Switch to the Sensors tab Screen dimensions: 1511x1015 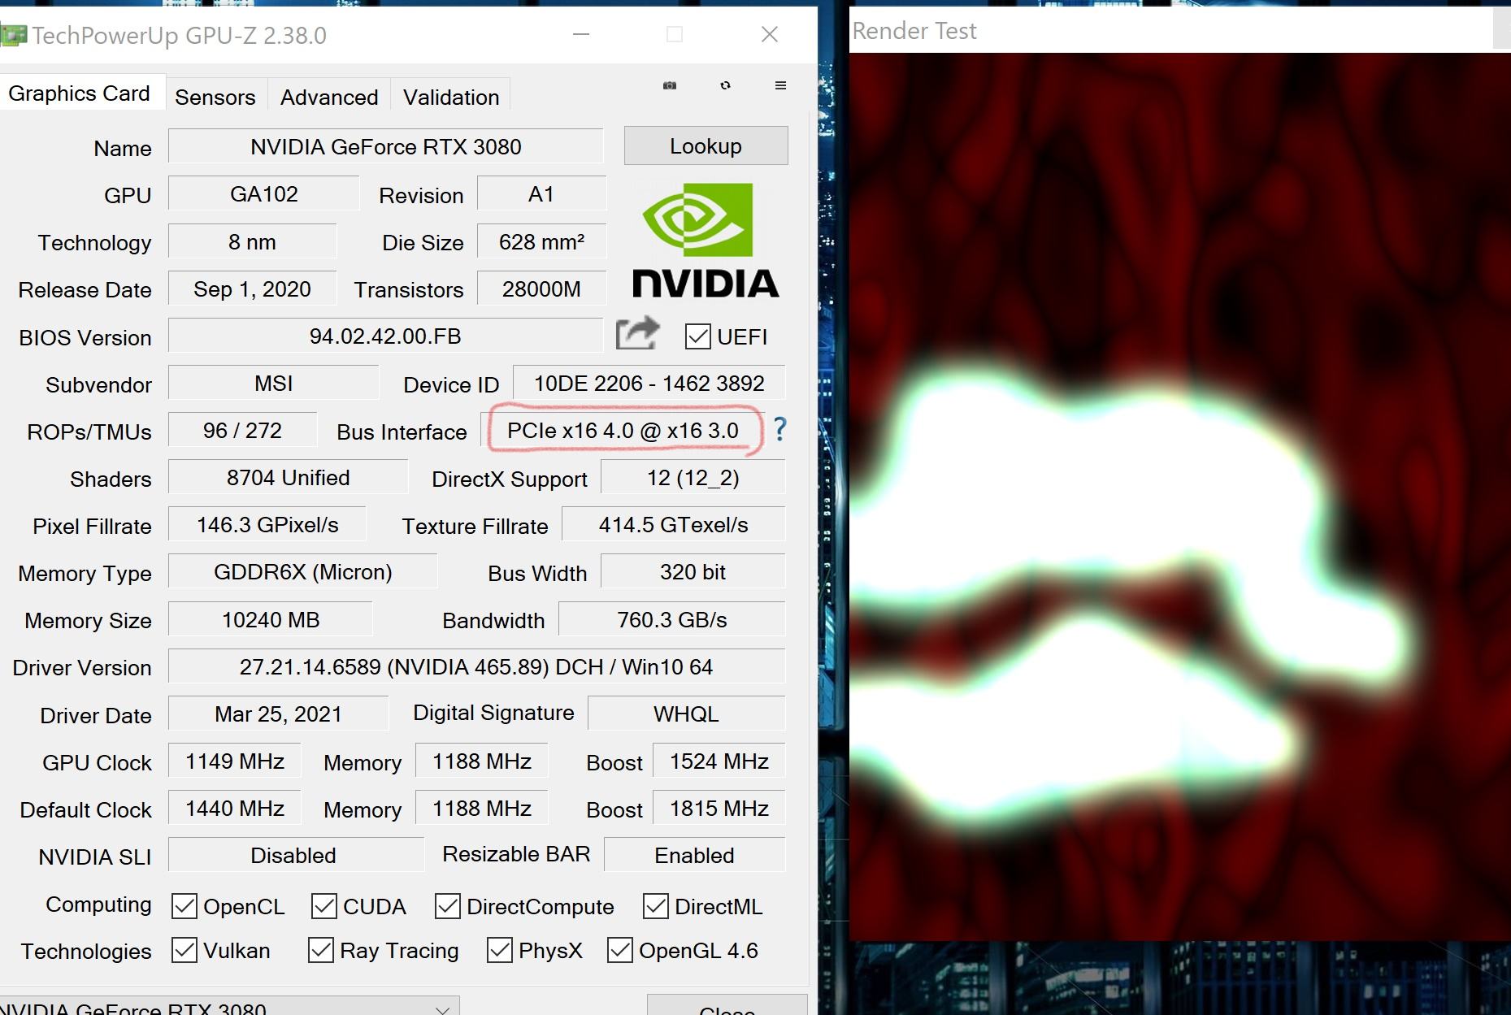(x=215, y=97)
